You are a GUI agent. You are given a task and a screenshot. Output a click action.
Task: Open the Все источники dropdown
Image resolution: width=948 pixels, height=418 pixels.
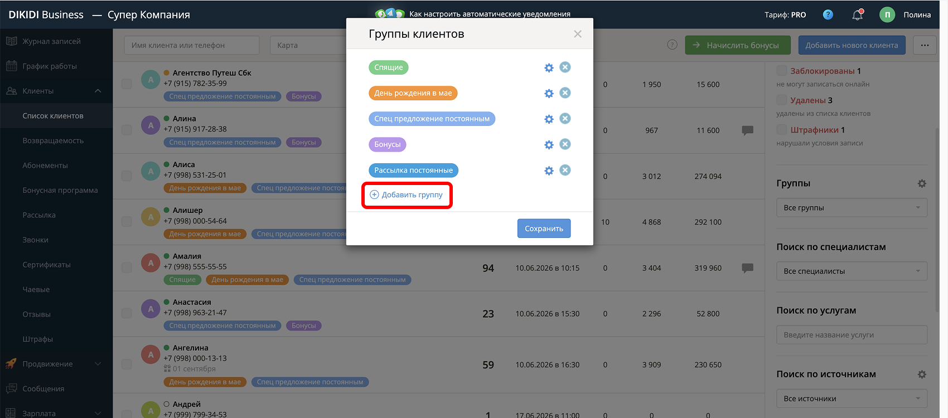point(852,398)
